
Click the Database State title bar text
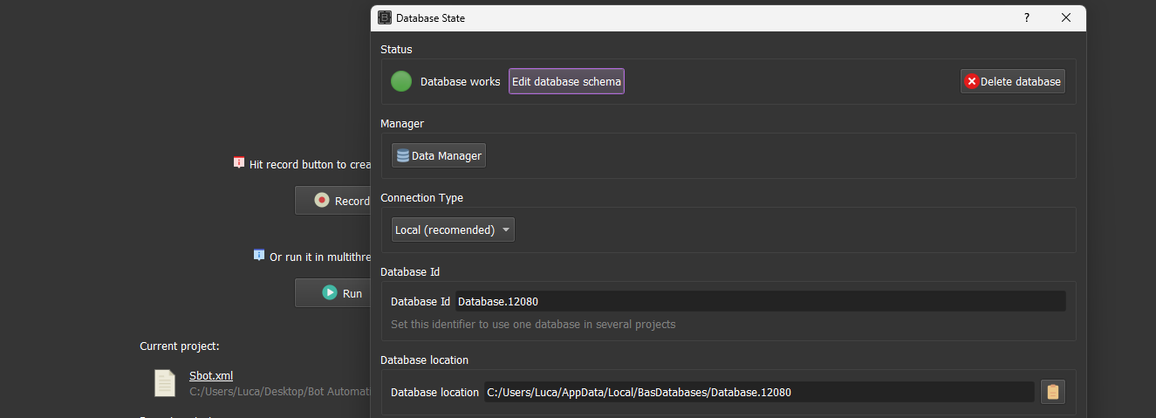[431, 17]
